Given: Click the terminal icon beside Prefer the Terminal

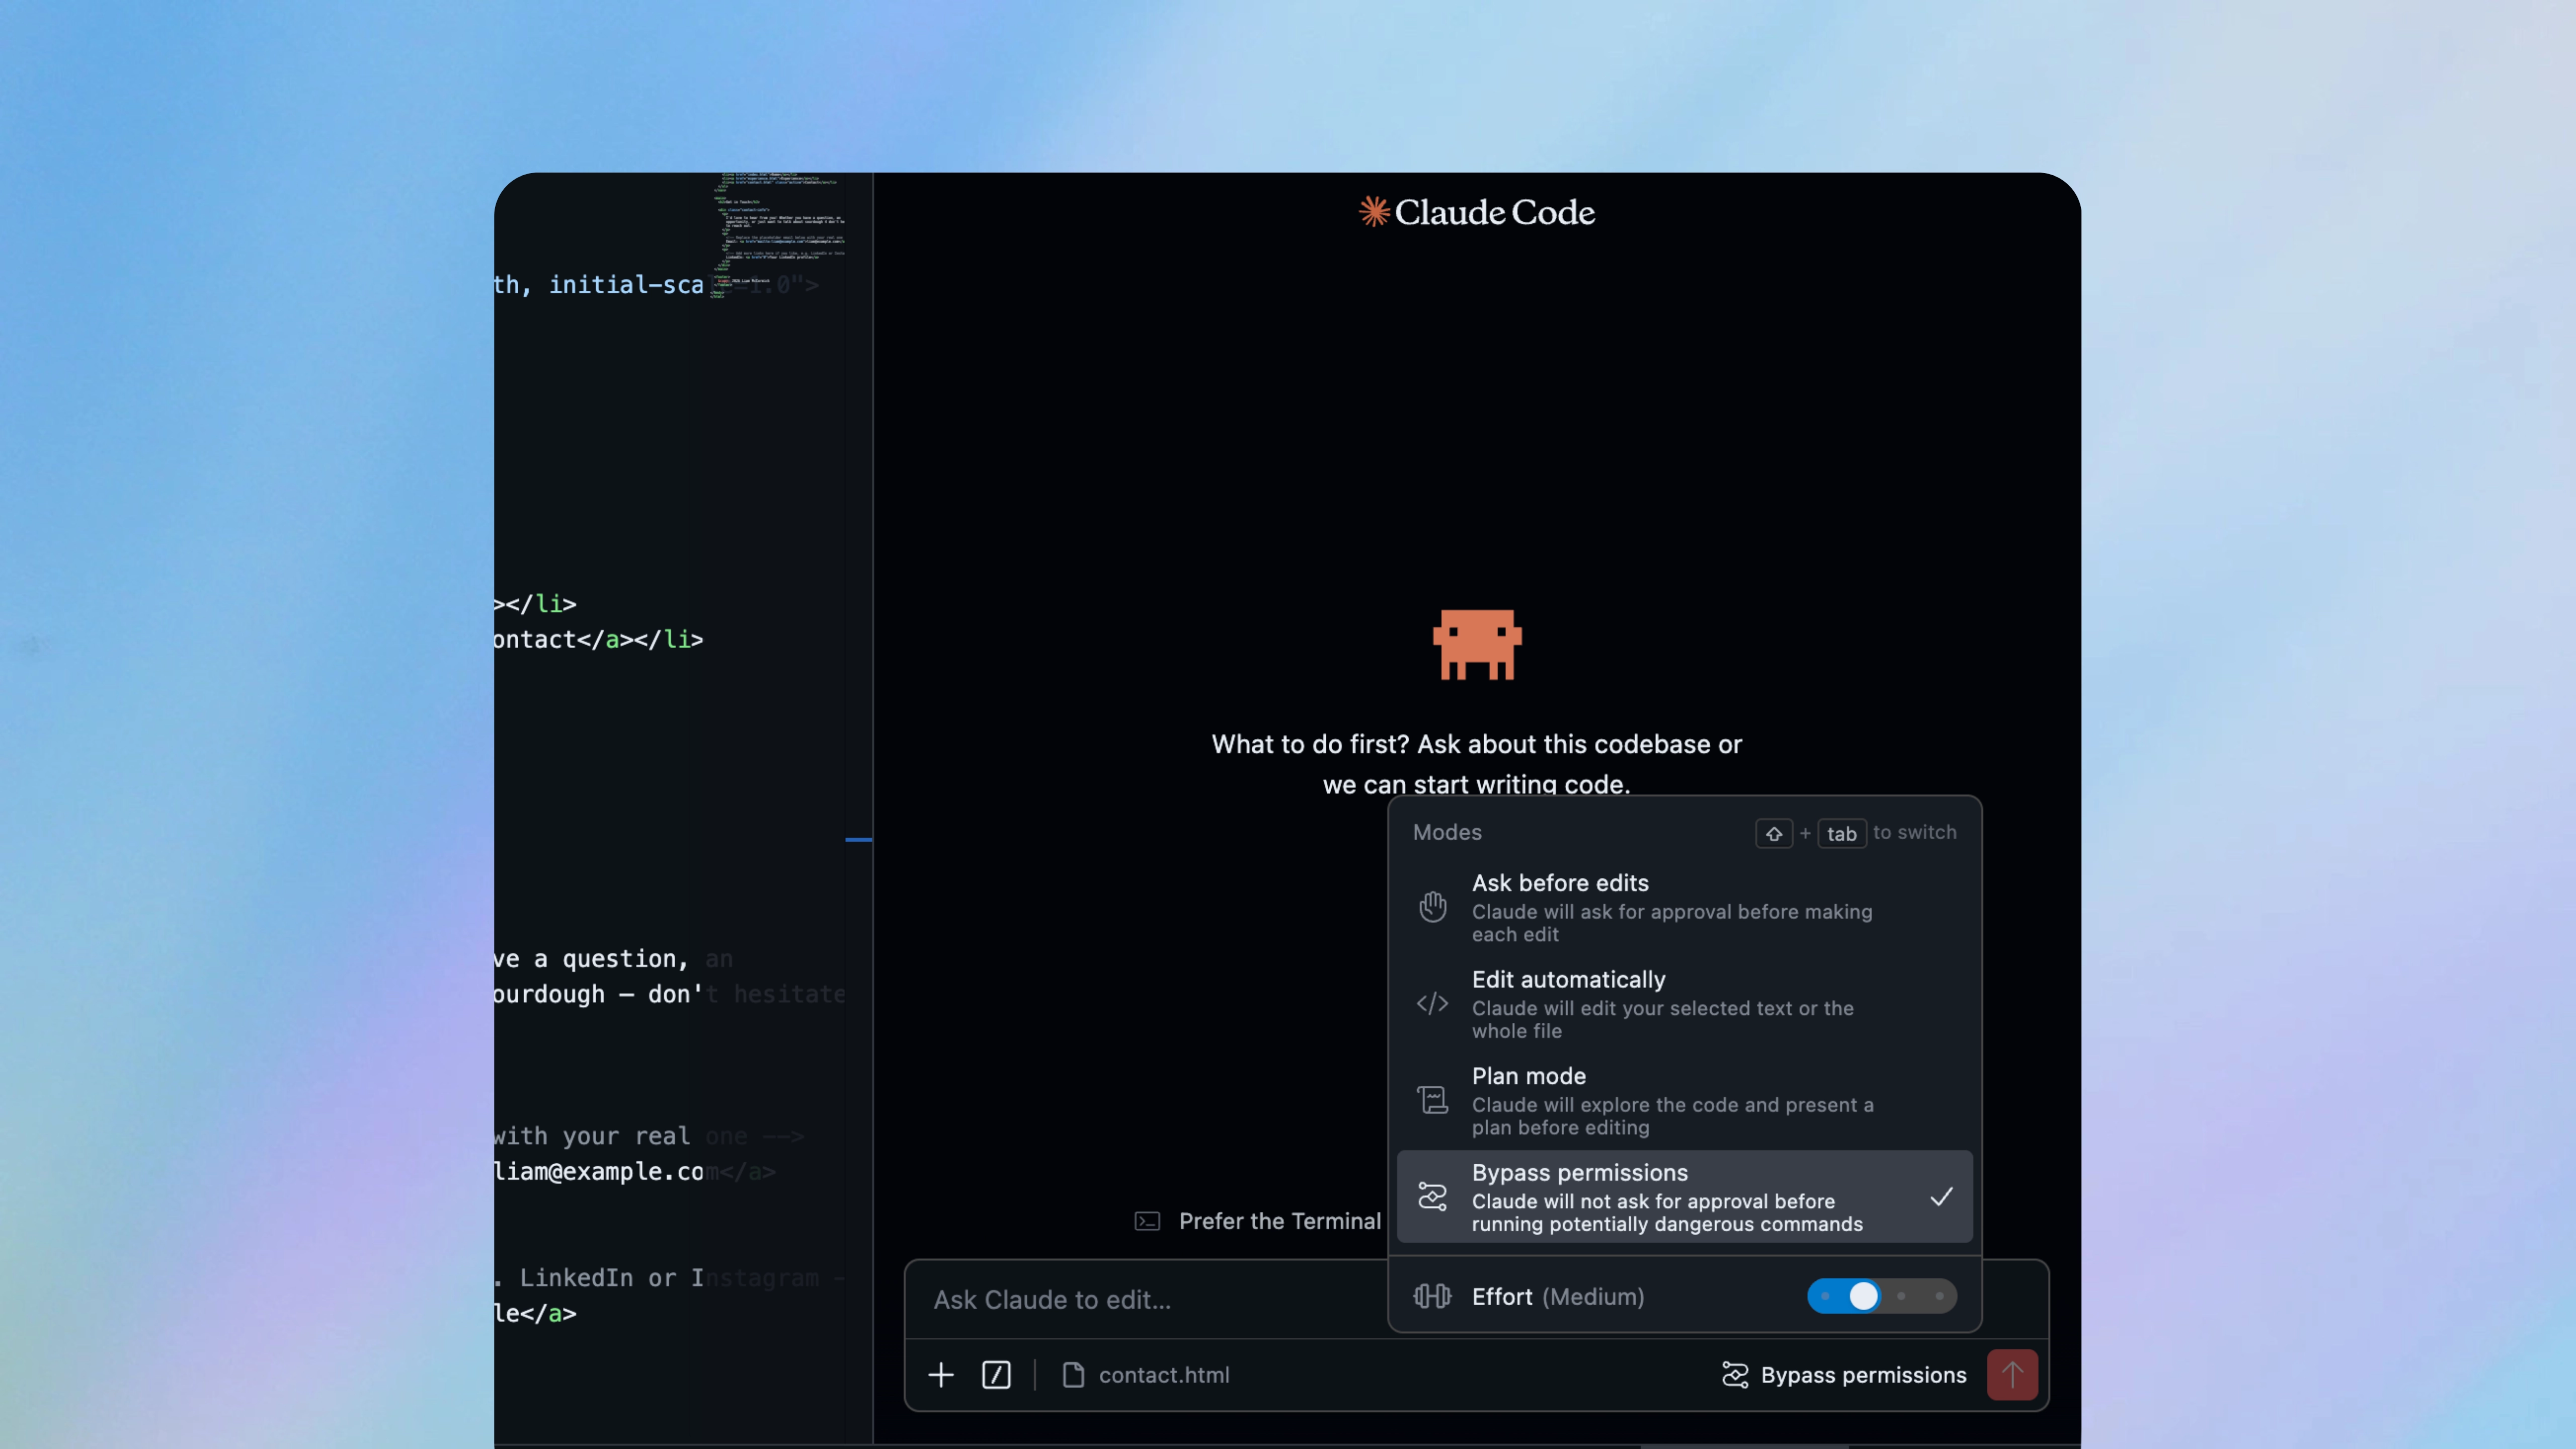Looking at the screenshot, I should coord(1147,1221).
